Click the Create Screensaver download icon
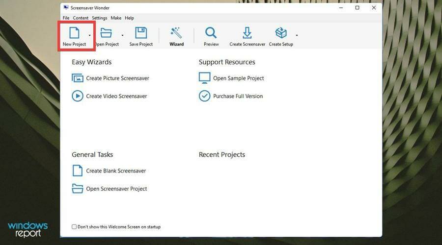This screenshot has width=442, height=245. [x=247, y=33]
